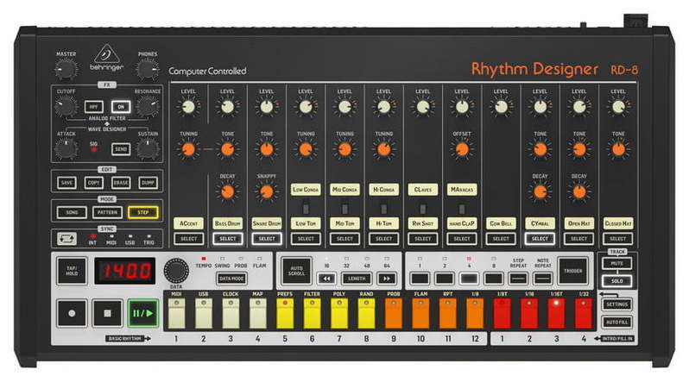Screen dimensions: 689x382
Task: Tap yellow step key 8 labeled RAND
Action: tap(366, 314)
